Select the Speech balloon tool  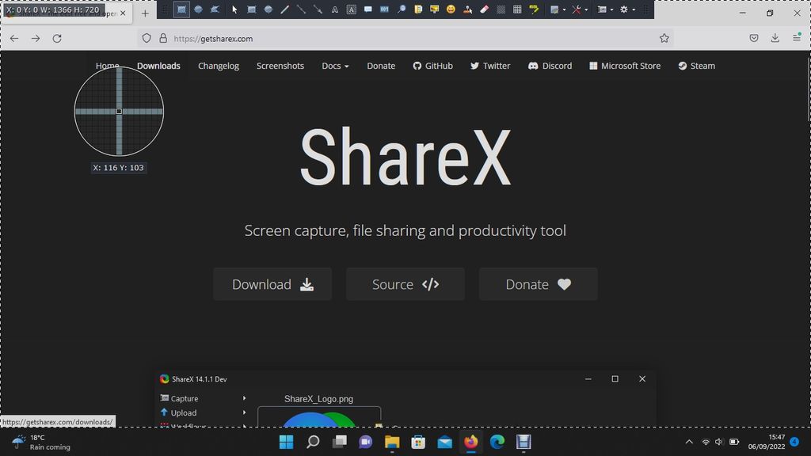click(368, 9)
